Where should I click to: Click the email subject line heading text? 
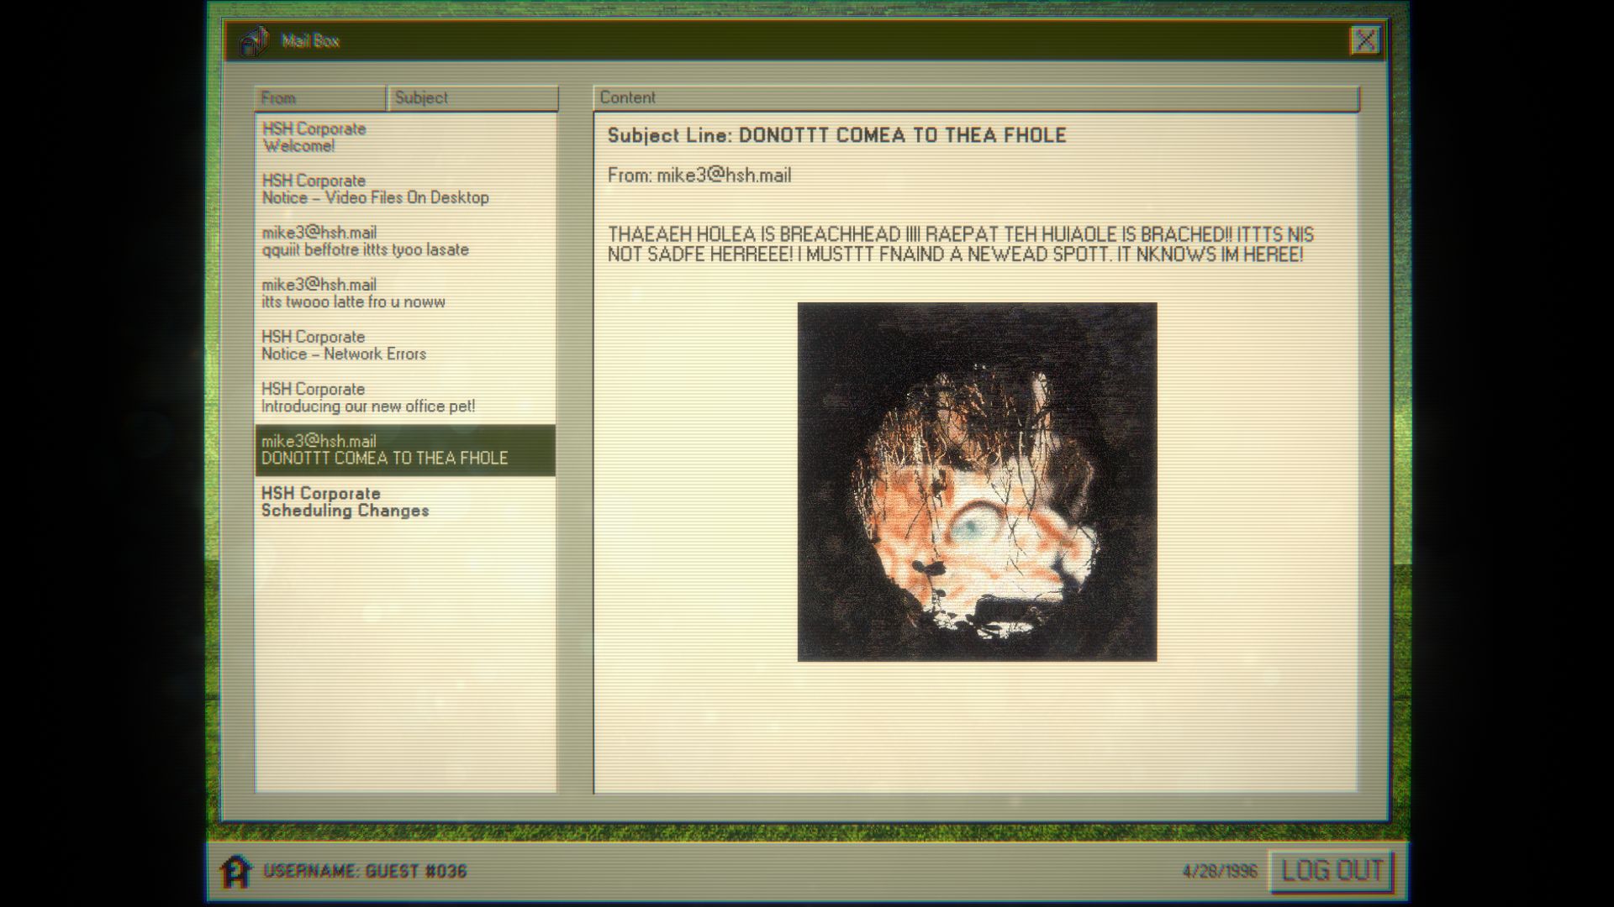(836, 135)
